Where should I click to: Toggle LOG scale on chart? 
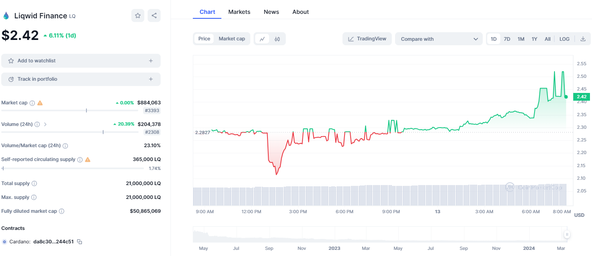(564, 39)
